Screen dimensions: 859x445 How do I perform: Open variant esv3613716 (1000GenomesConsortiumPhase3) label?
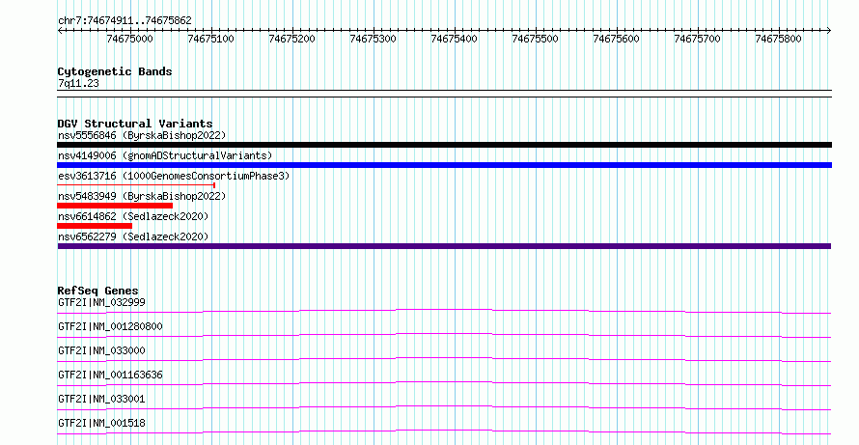coord(174,176)
